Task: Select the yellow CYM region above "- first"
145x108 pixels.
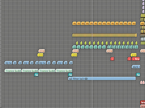Action: pyautogui.click(x=134, y=55)
